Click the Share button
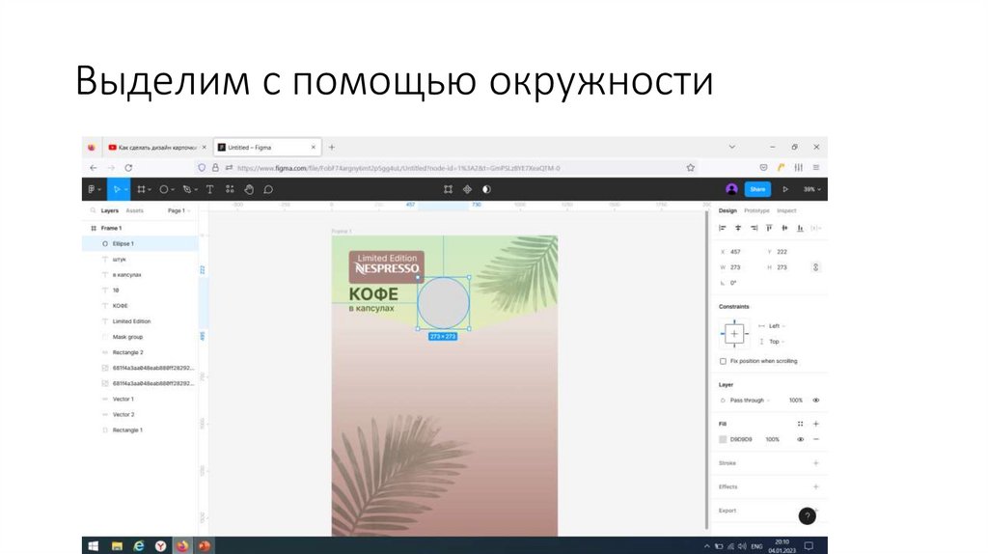Screen dimensions: 988x554 tap(757, 189)
